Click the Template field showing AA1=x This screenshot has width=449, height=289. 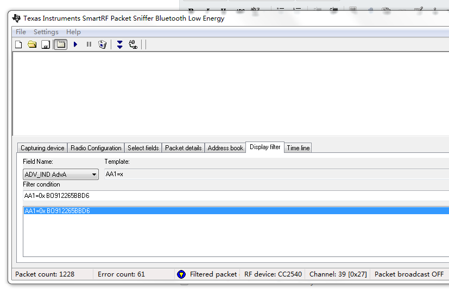click(276, 174)
